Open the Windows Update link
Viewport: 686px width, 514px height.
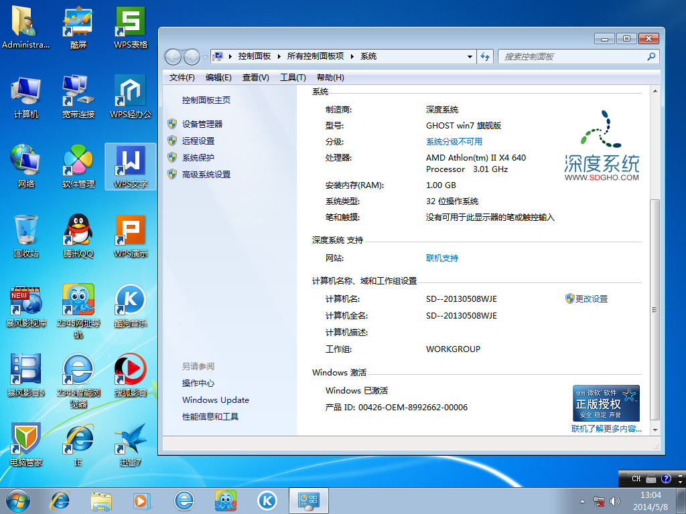coord(216,400)
